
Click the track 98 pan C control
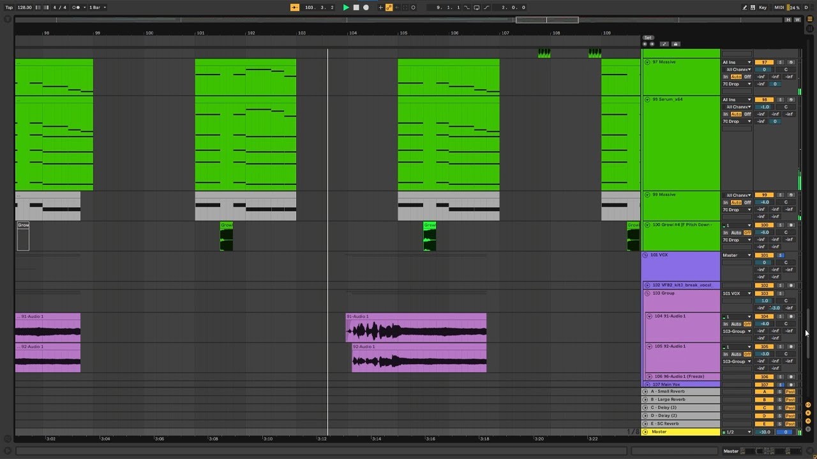[x=786, y=106]
